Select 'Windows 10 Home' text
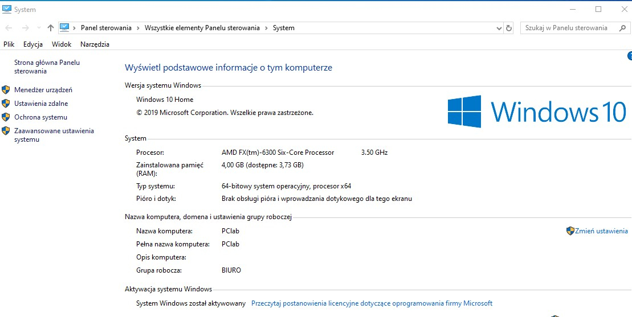This screenshot has width=632, height=317. click(165, 100)
